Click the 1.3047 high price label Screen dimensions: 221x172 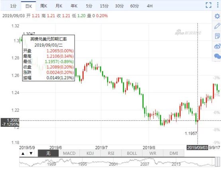pos(29,34)
